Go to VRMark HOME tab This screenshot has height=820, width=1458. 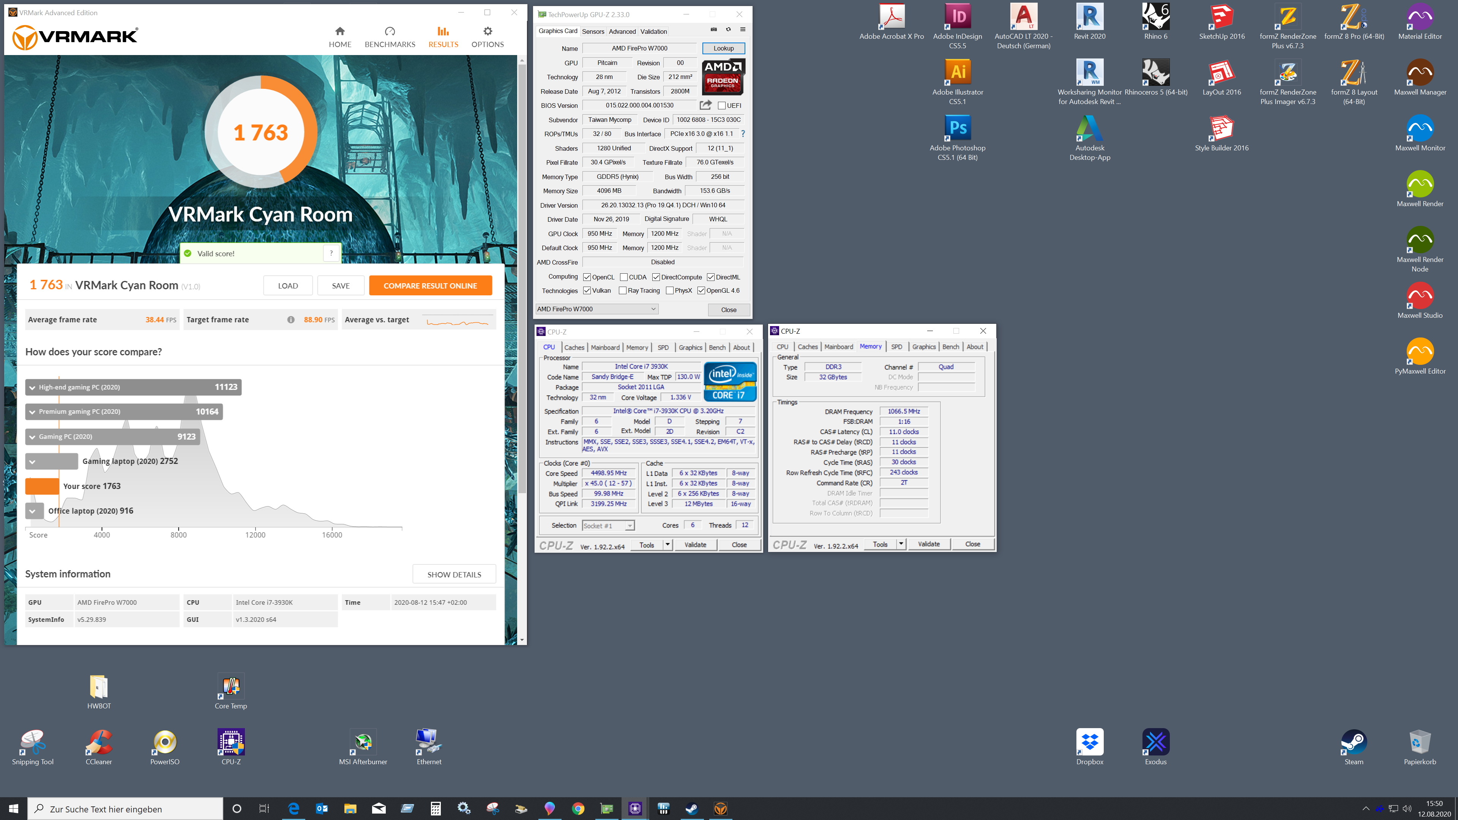point(340,37)
